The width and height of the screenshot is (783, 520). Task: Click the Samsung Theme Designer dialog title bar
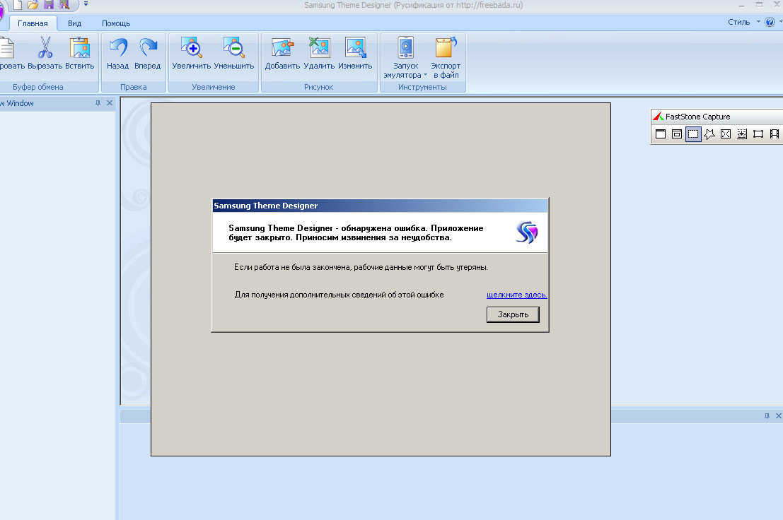(380, 206)
